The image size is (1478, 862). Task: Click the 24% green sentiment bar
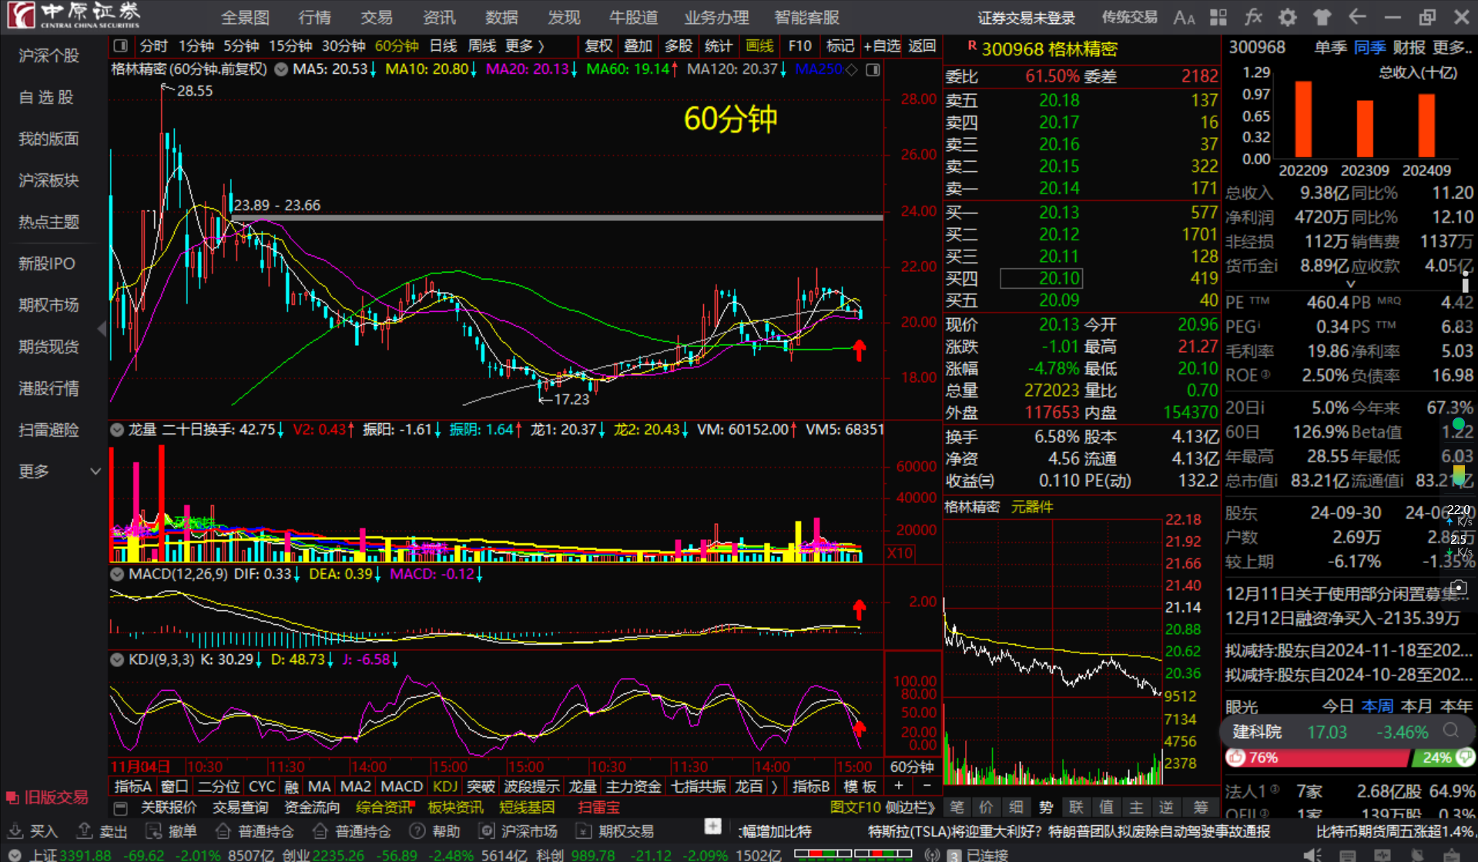point(1442,758)
